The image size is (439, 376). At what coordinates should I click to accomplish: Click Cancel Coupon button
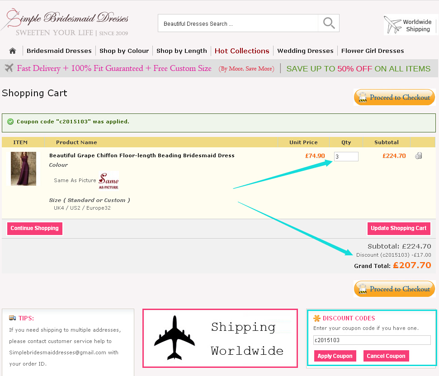click(386, 356)
